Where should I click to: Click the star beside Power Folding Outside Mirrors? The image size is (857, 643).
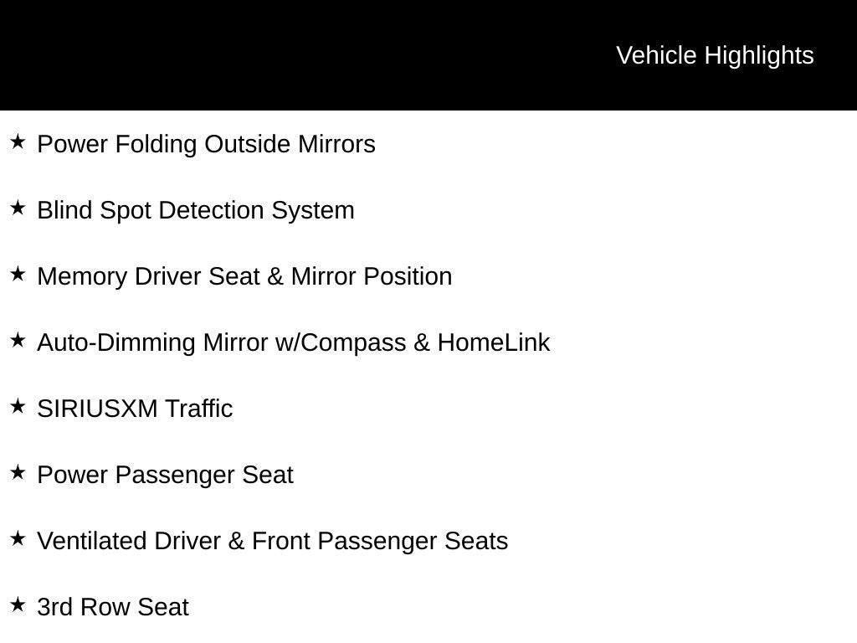click(x=18, y=142)
